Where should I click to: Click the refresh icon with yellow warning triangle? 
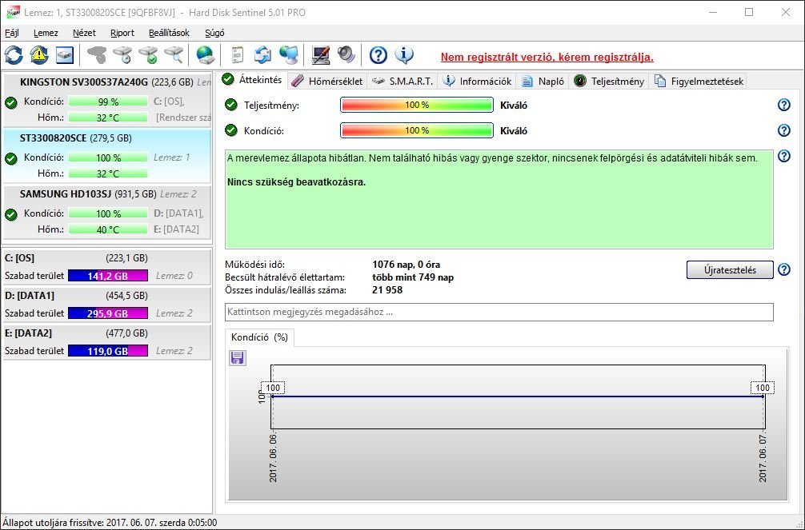point(39,55)
